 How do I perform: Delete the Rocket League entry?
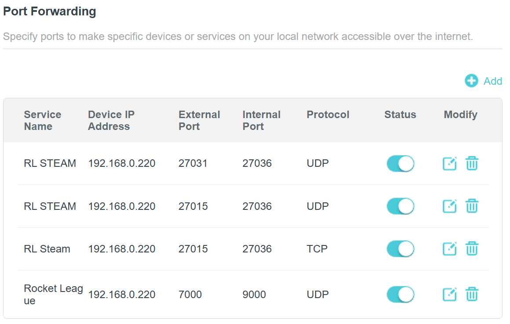point(472,294)
